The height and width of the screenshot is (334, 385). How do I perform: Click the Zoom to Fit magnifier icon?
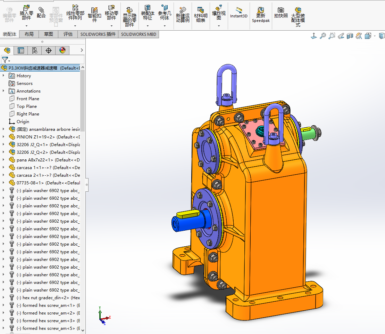tap(323, 36)
